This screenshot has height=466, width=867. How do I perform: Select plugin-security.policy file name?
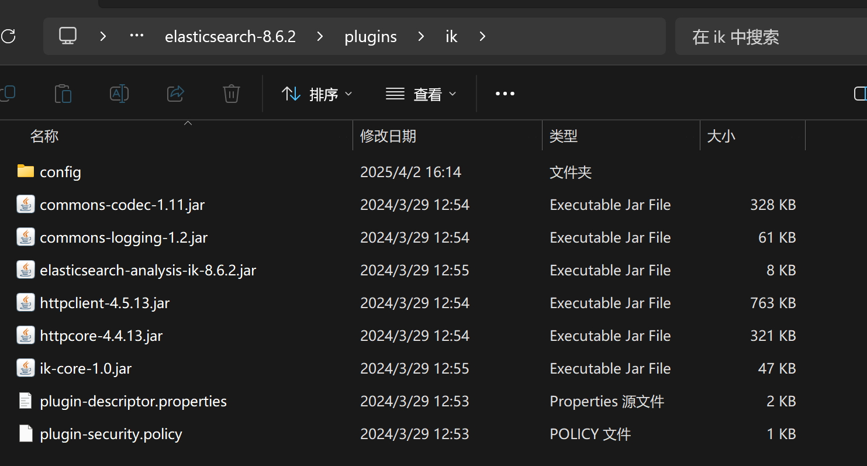tap(111, 434)
